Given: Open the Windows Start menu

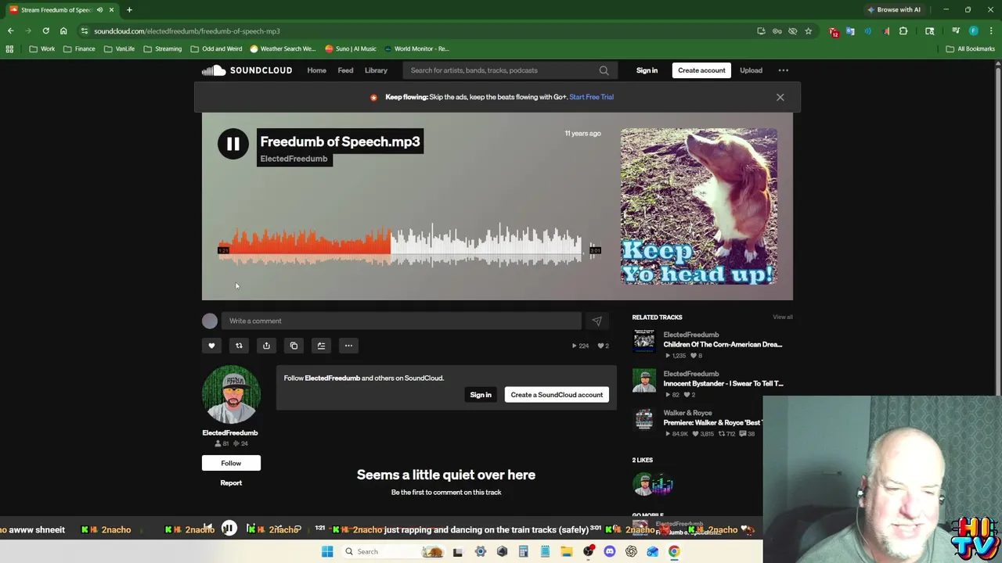Looking at the screenshot, I should pos(327,551).
